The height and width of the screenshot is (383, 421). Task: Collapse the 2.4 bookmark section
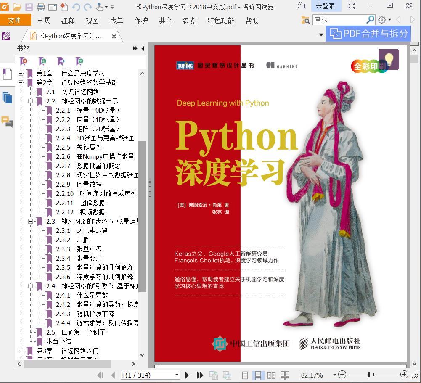click(x=30, y=286)
